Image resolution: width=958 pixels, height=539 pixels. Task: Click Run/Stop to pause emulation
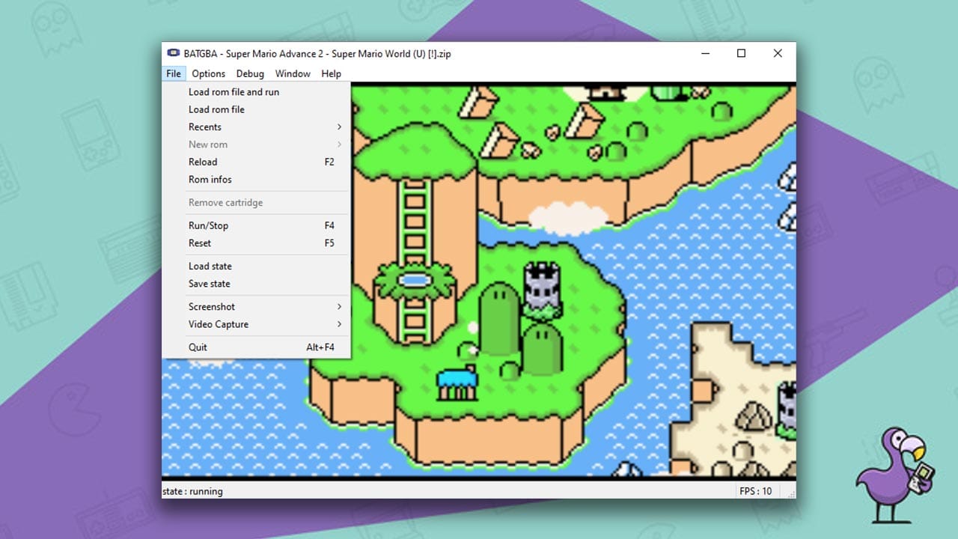[207, 225]
